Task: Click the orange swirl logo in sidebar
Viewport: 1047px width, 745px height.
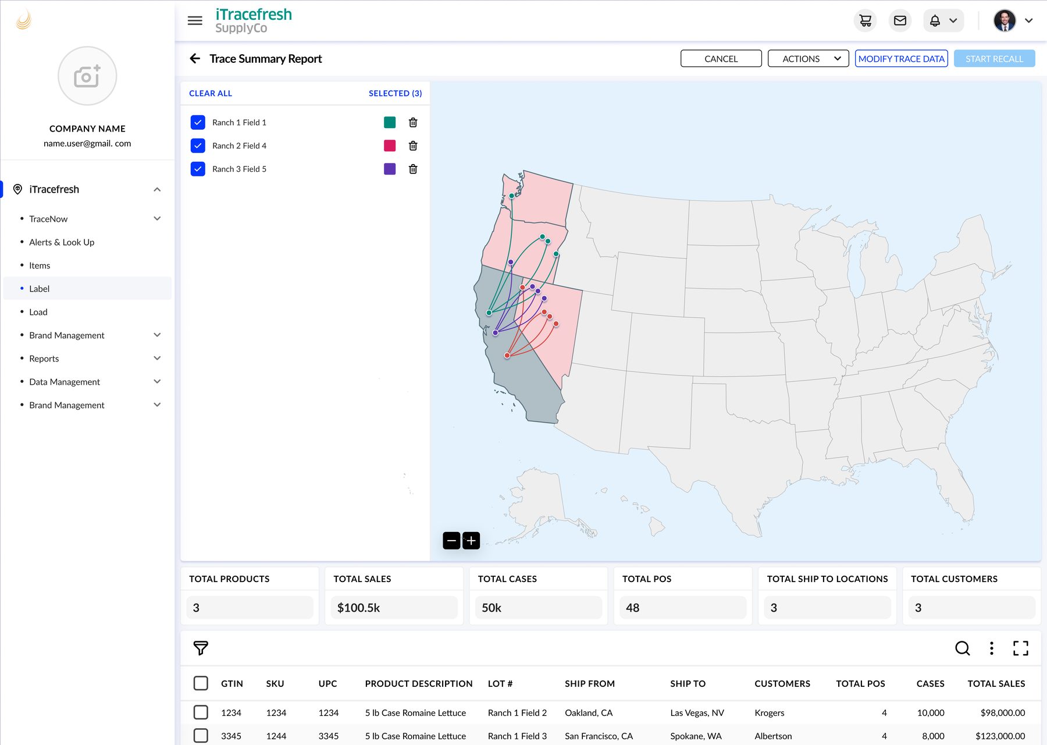Action: tap(23, 20)
